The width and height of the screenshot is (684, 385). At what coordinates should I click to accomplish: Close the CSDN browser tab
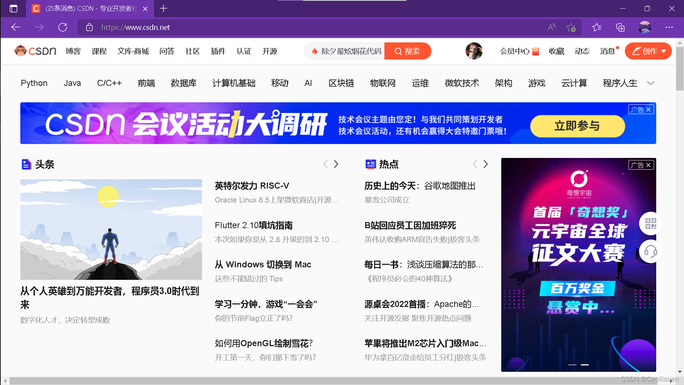tap(145, 9)
